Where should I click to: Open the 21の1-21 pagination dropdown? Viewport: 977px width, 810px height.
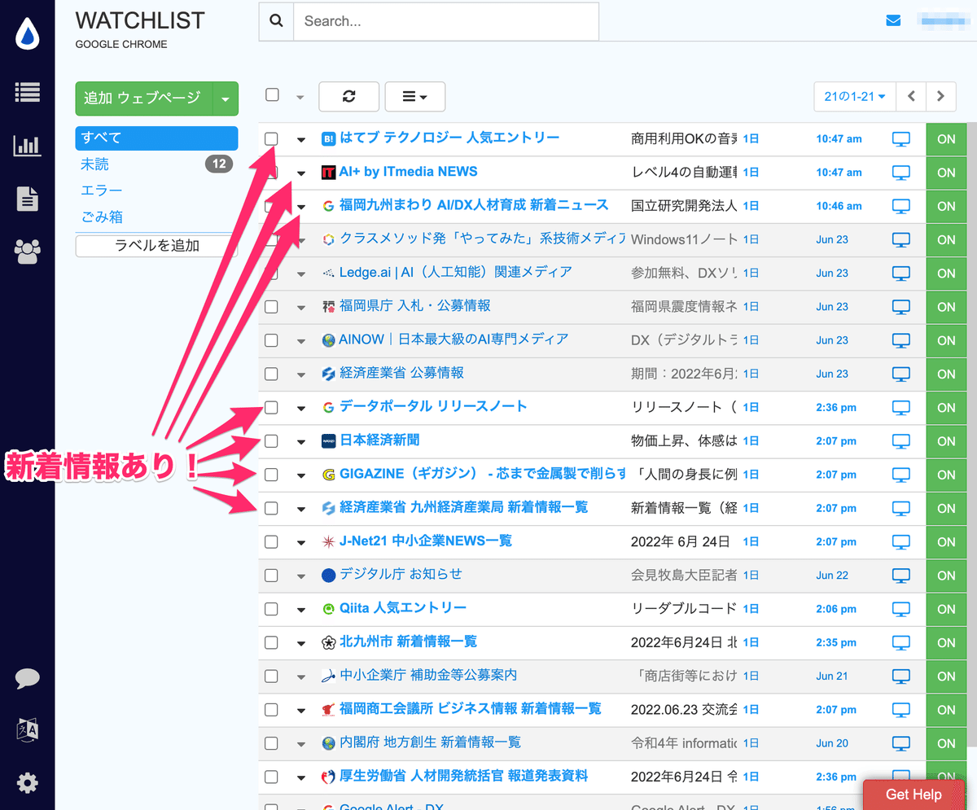[855, 96]
